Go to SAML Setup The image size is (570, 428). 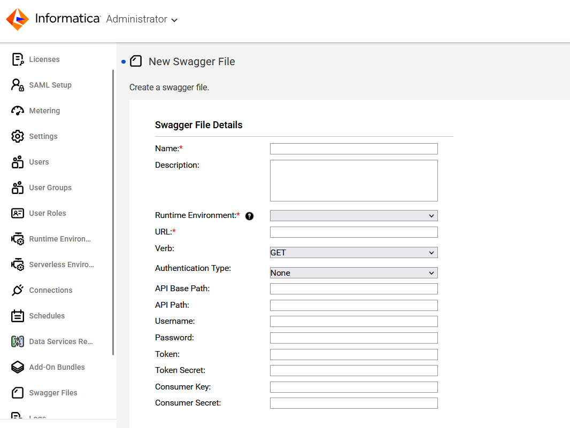tap(50, 85)
